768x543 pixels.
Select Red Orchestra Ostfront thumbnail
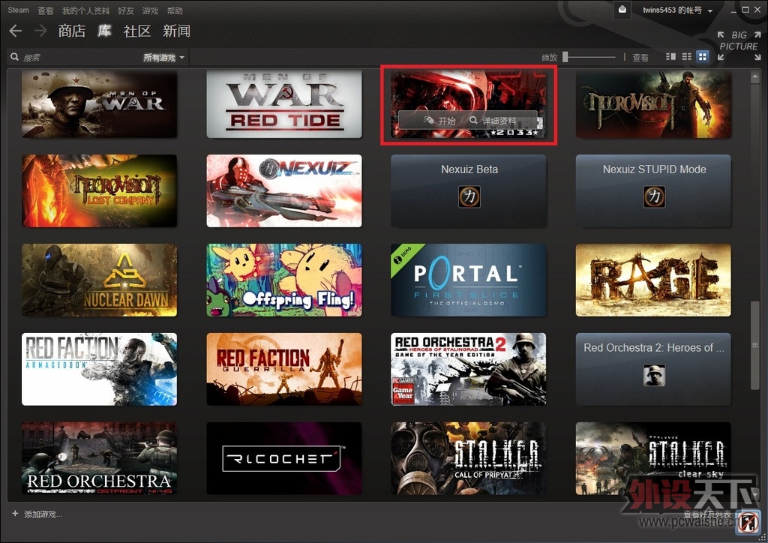(100, 458)
